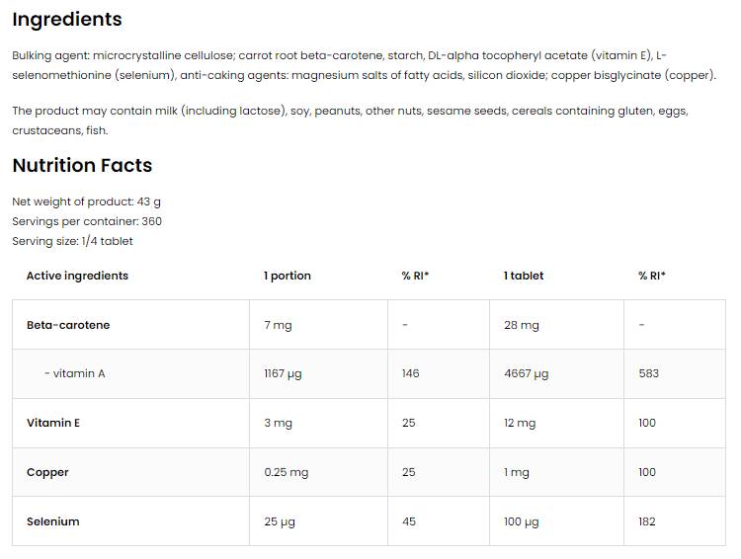Screen dimensions: 741x559
Task: Click the Serving size 1/4 tablet line
Action: (x=72, y=241)
